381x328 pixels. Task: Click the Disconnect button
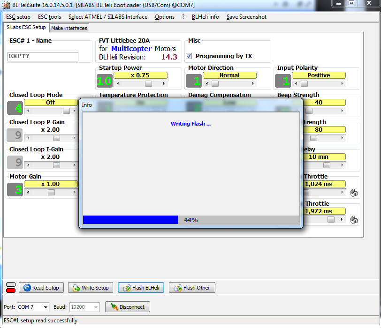127,307
